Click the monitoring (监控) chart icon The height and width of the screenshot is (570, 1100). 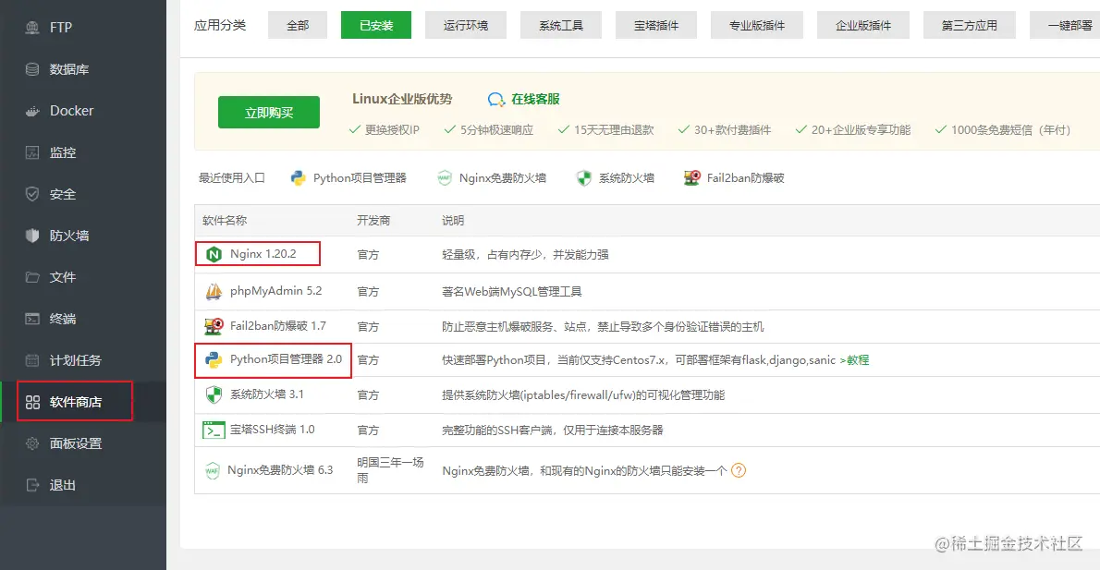click(32, 152)
